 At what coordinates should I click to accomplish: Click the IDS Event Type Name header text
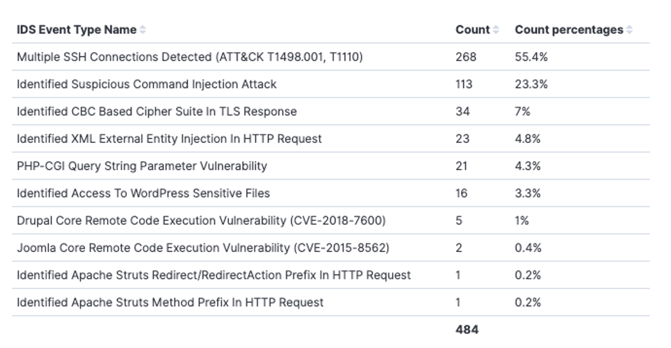click(x=76, y=30)
